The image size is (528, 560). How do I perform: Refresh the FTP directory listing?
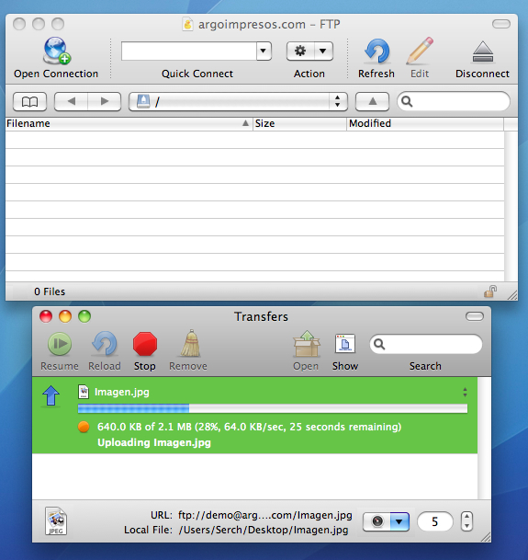pyautogui.click(x=376, y=51)
